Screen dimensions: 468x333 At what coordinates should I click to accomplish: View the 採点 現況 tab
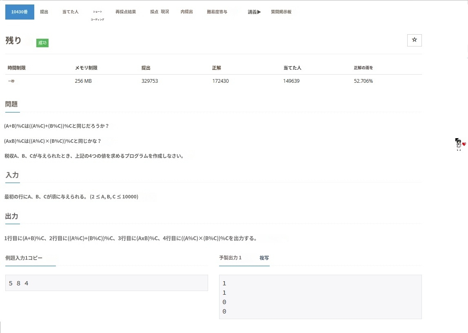[x=159, y=12]
